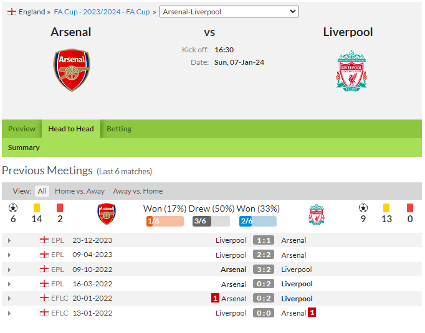Click Arsenal's yellow card stats icon
The height and width of the screenshot is (333, 425).
[x=37, y=208]
